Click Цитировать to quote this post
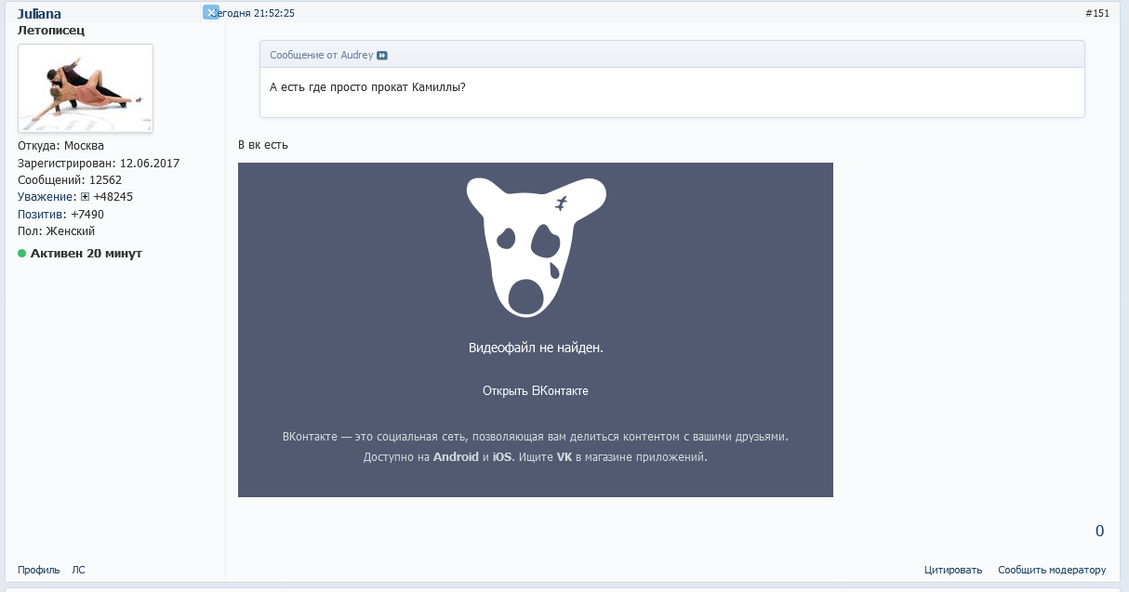Viewport: 1129px width, 592px height. (953, 570)
